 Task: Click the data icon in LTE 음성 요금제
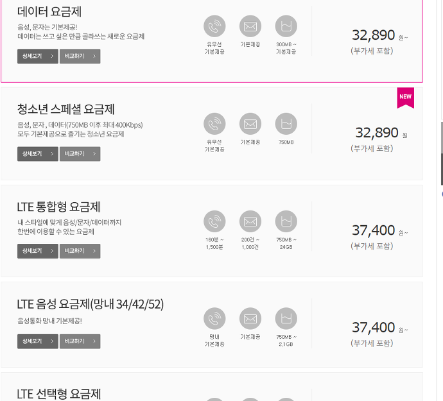point(286,318)
